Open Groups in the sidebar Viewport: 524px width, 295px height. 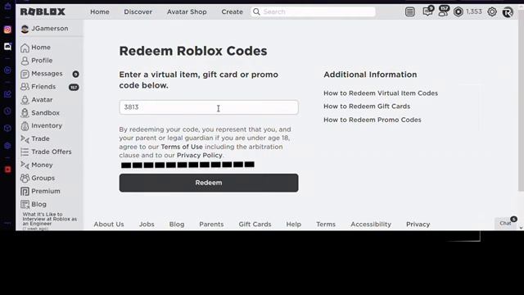(38, 178)
